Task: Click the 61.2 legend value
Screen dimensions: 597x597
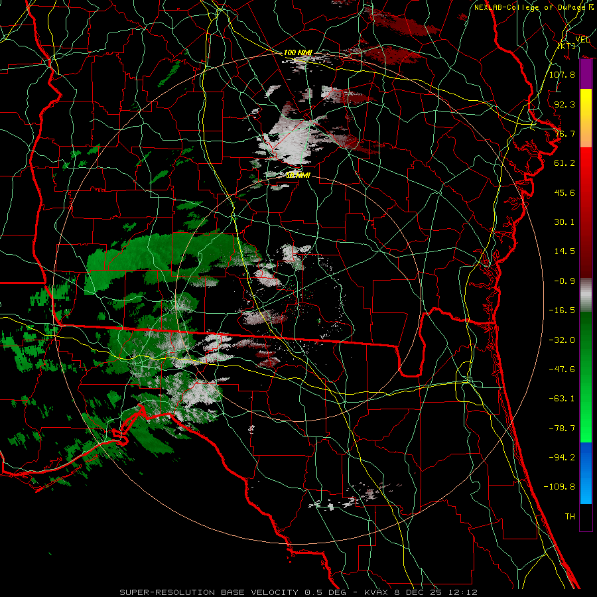Action: [564, 163]
